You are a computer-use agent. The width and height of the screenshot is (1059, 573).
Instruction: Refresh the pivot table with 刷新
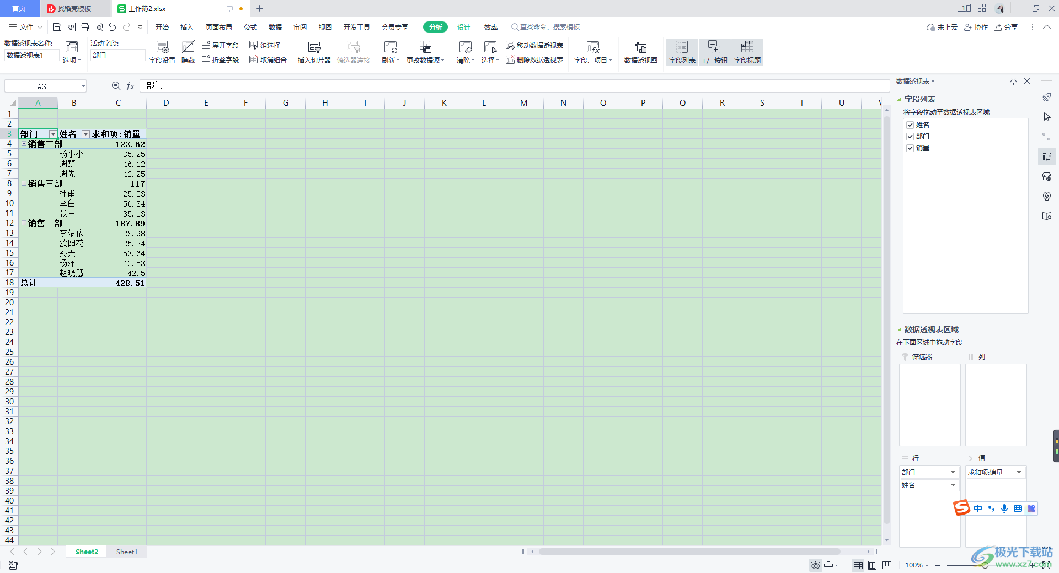pyautogui.click(x=391, y=52)
